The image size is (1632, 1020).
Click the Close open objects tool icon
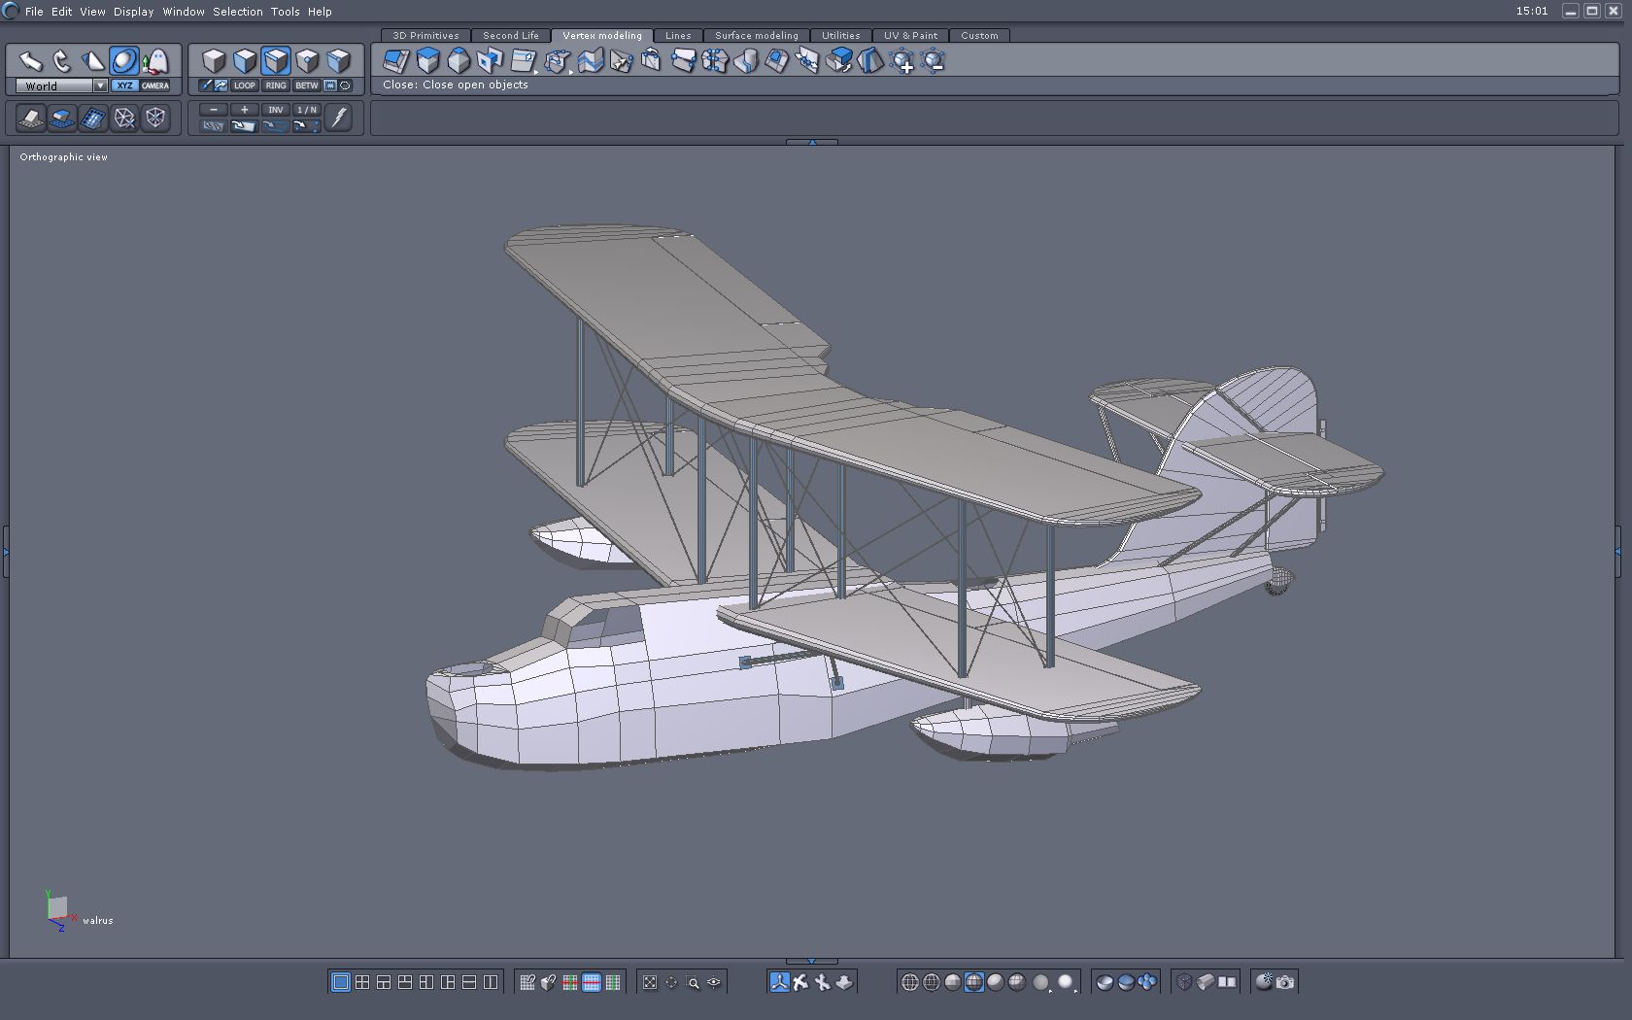pos(651,61)
